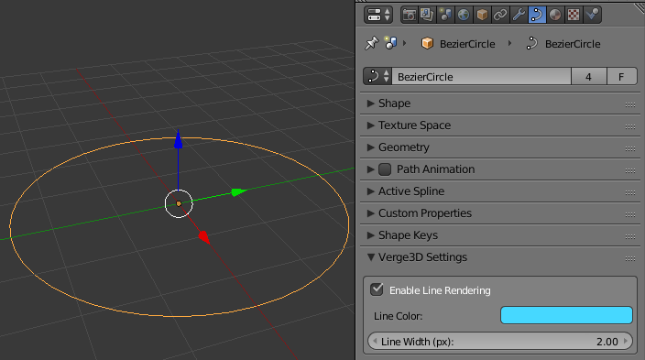Click the white manipulator center circle

(179, 203)
